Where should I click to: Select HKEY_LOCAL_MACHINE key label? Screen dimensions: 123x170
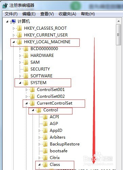[47, 42]
